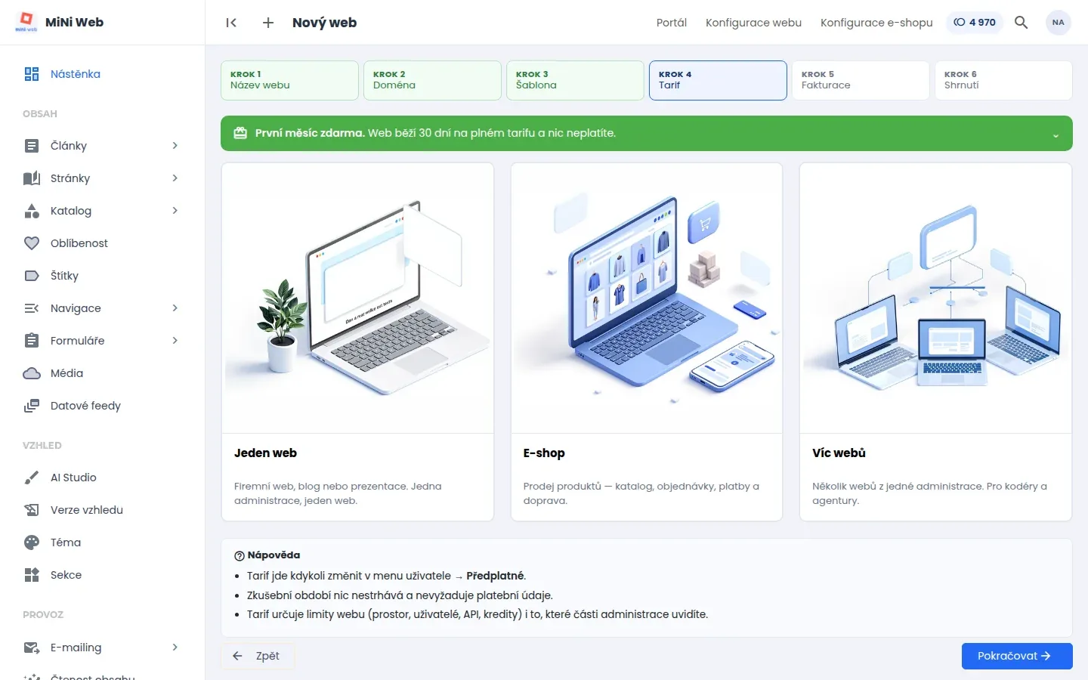Click the Verze vzhledu icon
Screen dimensions: 1088x680
point(32,510)
